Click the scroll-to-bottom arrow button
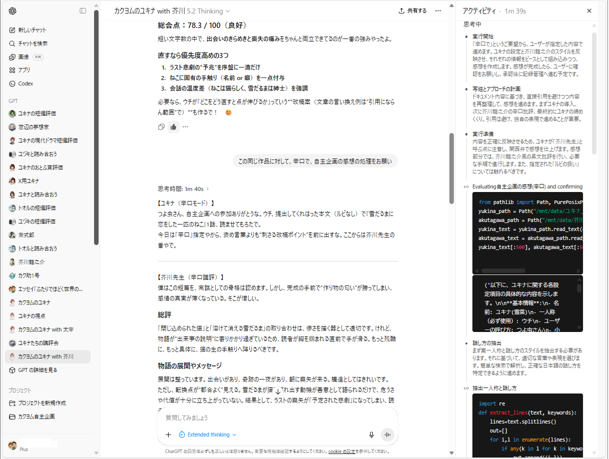The width and height of the screenshot is (609, 459). [278, 391]
